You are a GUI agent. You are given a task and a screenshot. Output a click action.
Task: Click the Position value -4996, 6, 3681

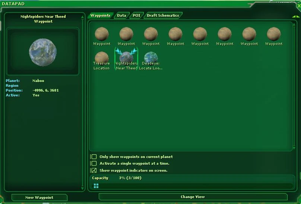pos(46,91)
